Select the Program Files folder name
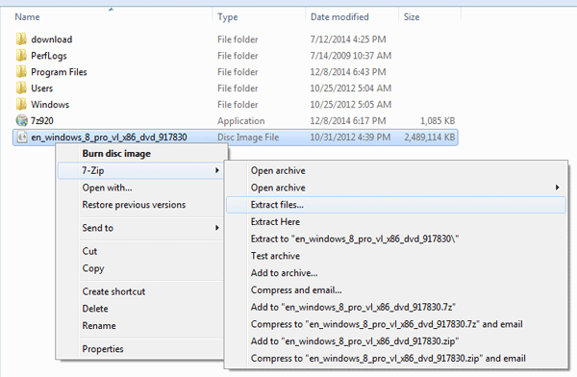Viewport: 577px width, 377px height. point(59,72)
